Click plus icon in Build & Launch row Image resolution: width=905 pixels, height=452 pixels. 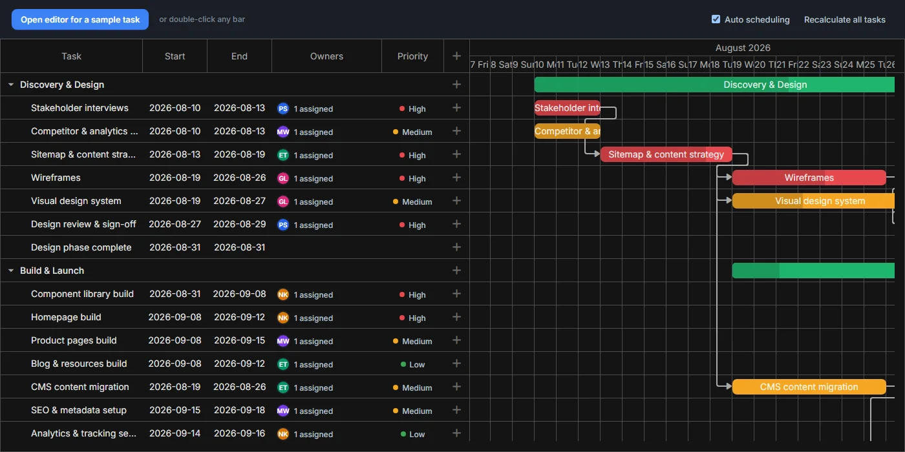[456, 271]
